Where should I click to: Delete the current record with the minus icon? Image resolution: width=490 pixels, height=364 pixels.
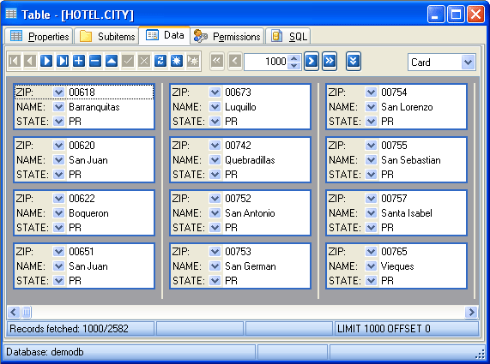click(x=95, y=61)
